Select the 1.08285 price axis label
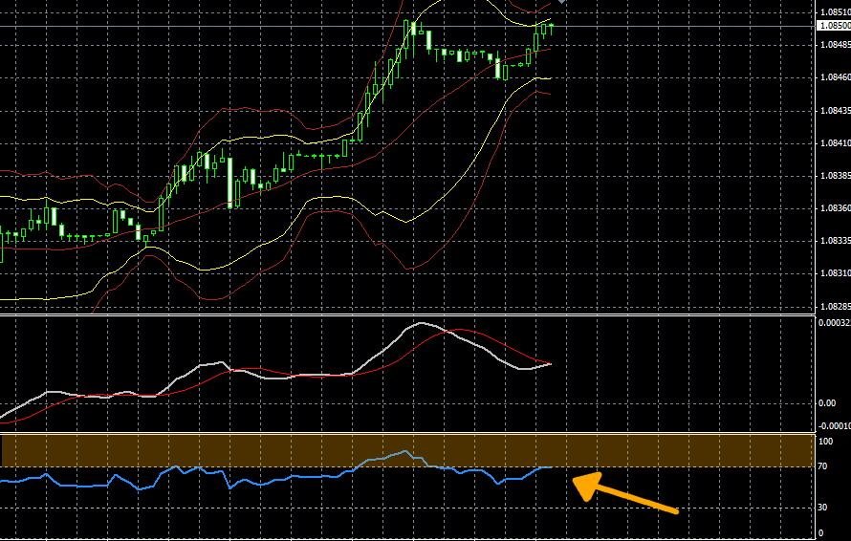Image resolution: width=851 pixels, height=541 pixels. 836,307
